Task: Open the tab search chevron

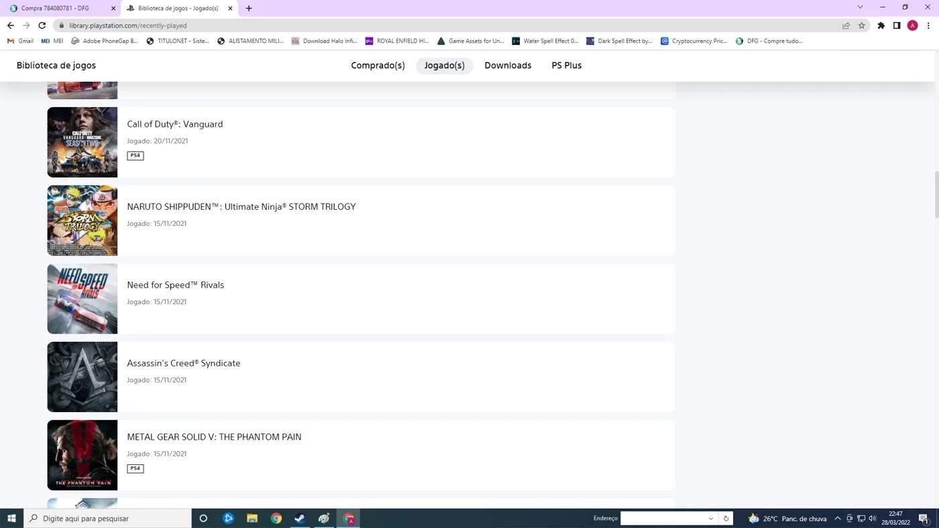Action: (x=860, y=7)
